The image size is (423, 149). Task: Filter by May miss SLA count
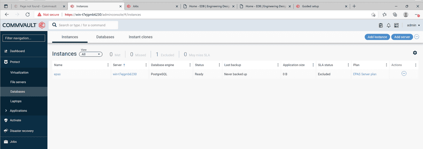point(197,54)
